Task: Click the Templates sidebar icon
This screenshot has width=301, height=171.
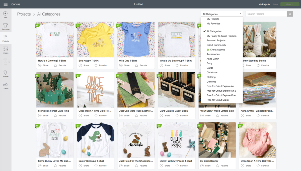Action: pyautogui.click(x=5, y=26)
